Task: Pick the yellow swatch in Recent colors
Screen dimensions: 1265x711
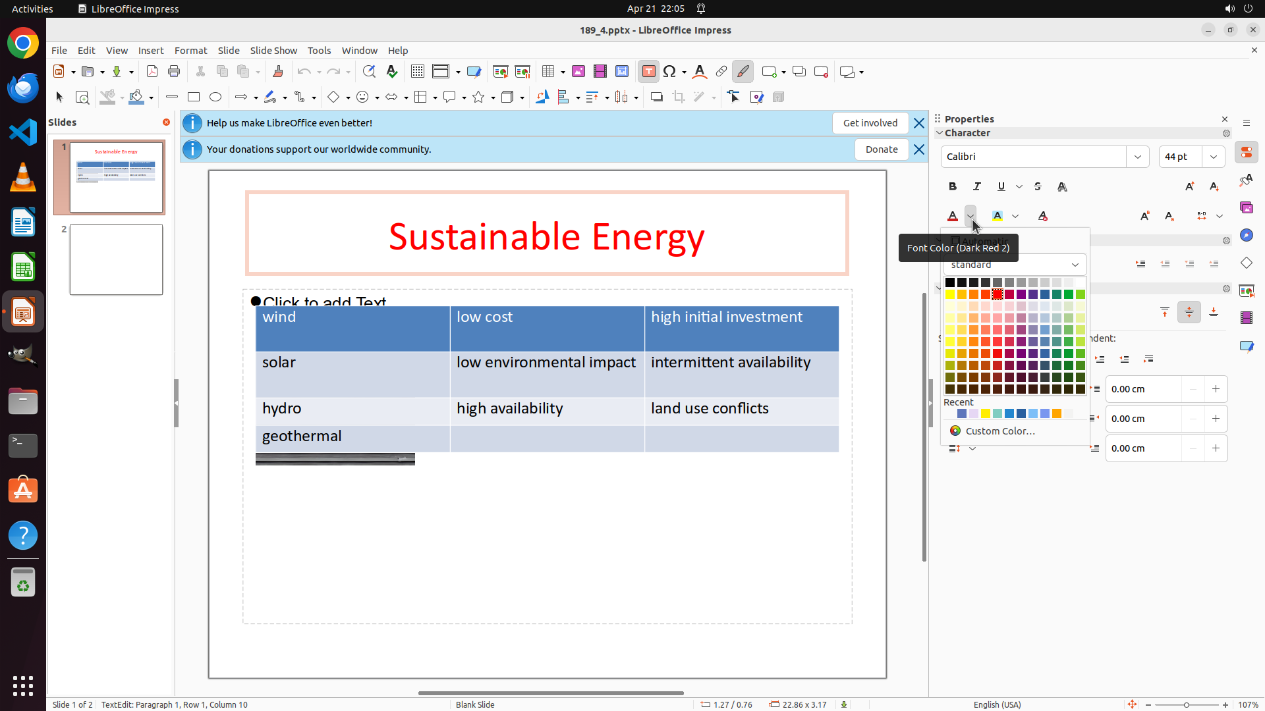Action: [x=986, y=413]
